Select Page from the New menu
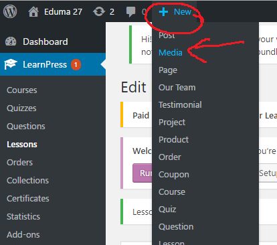 (x=168, y=70)
